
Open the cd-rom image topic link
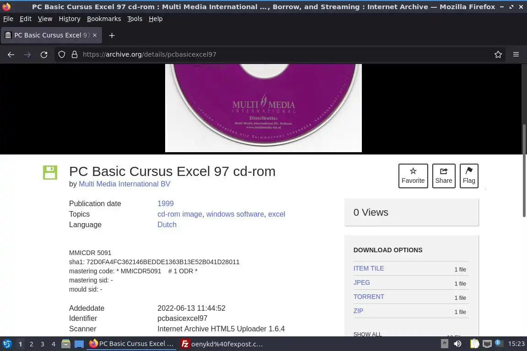pos(180,214)
